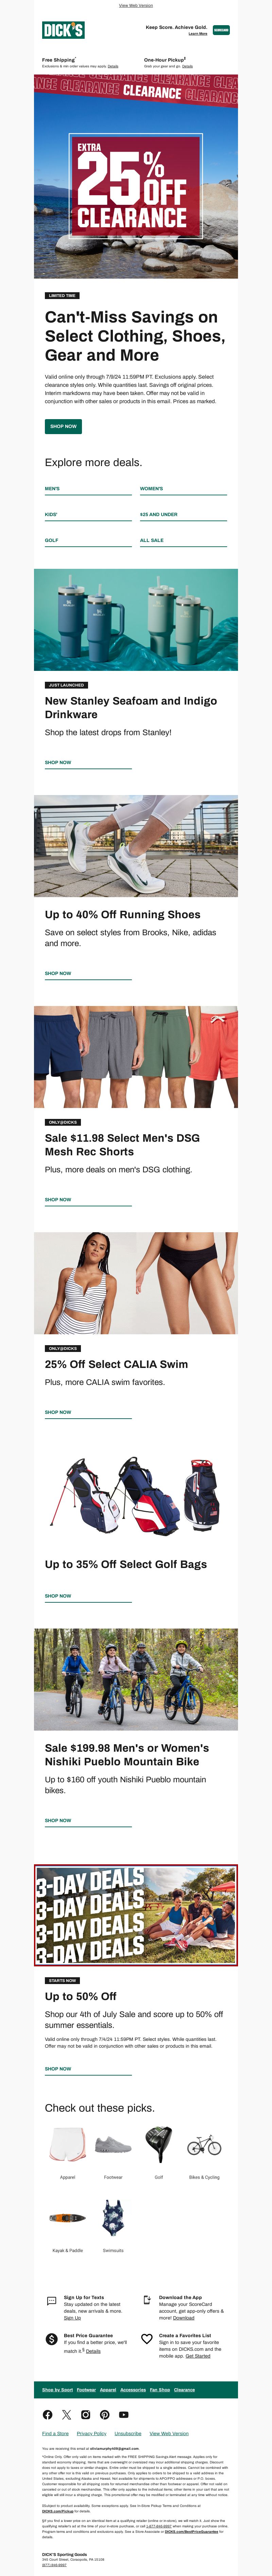Viewport: 272px width, 2576px height.
Task: Click the Unsubscribe link
Action: coord(128,2433)
